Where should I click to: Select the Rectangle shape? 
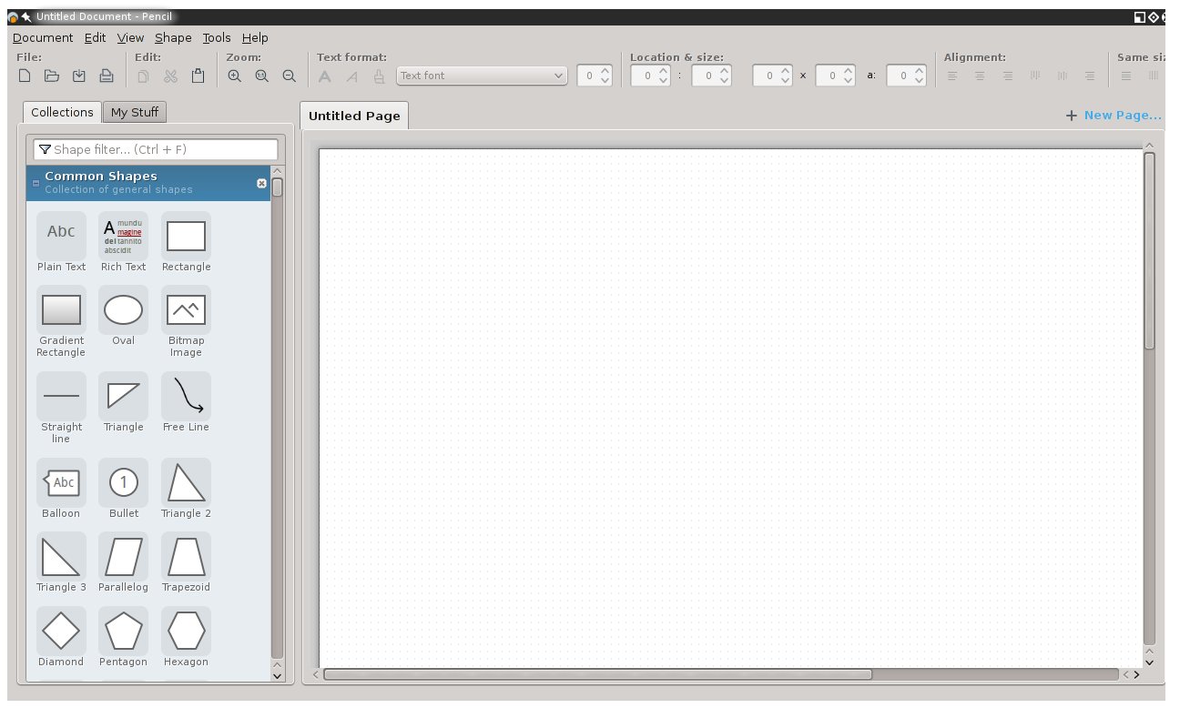[186, 242]
